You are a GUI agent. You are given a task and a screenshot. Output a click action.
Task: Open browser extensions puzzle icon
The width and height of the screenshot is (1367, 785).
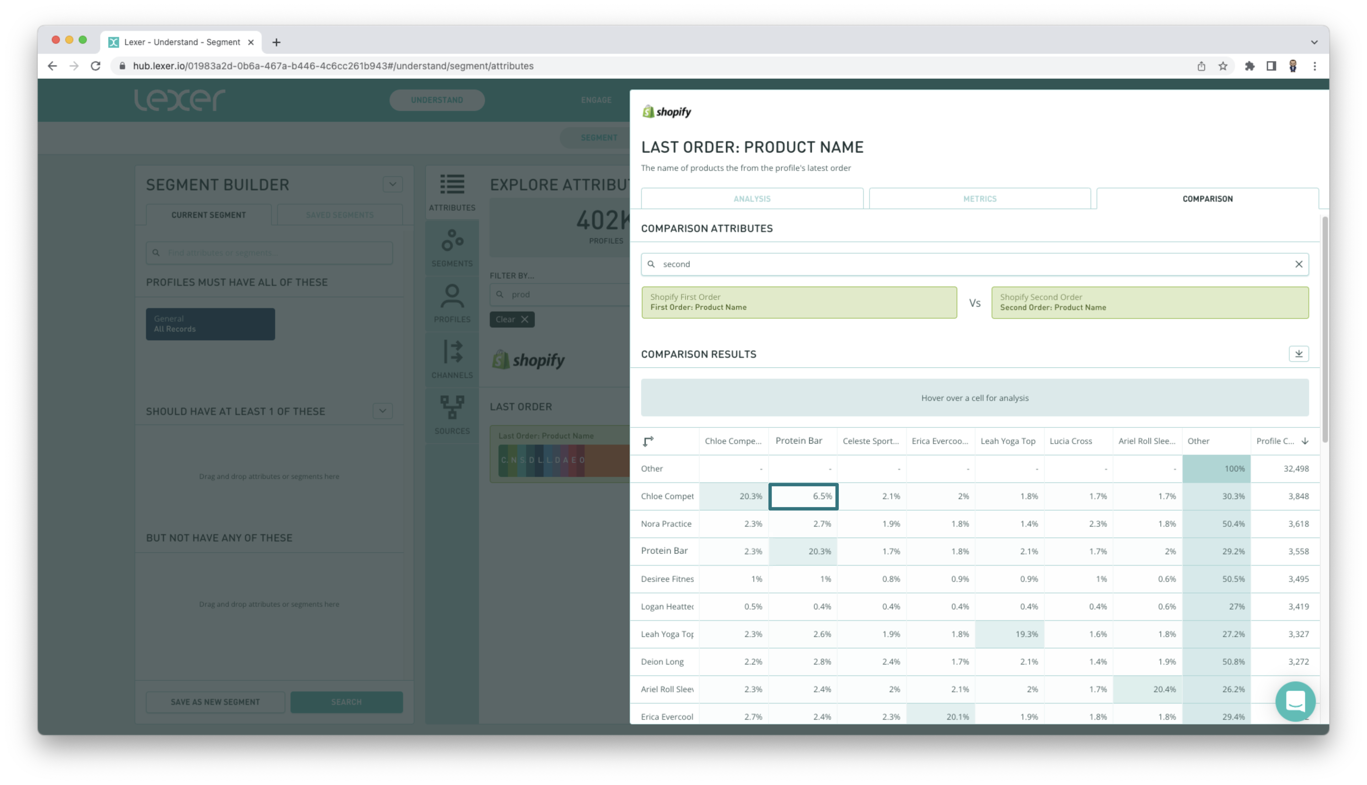(1250, 66)
